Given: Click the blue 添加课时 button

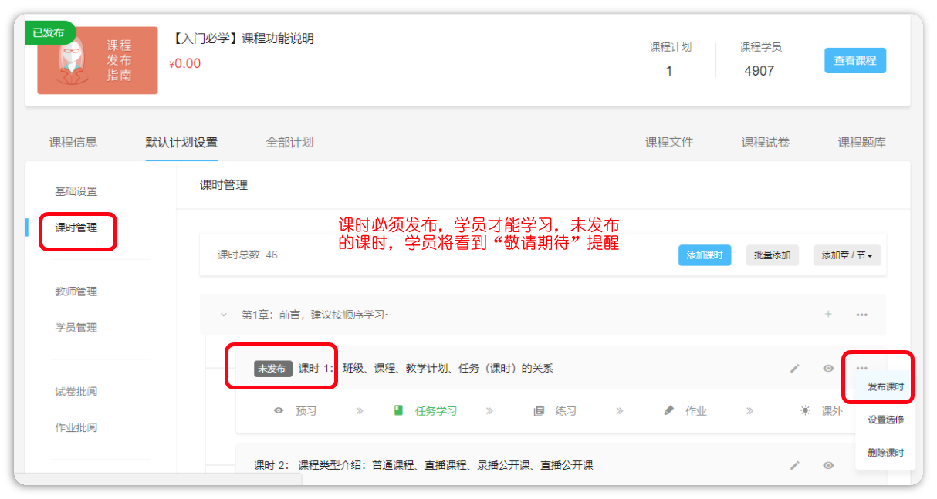Looking at the screenshot, I should point(704,255).
